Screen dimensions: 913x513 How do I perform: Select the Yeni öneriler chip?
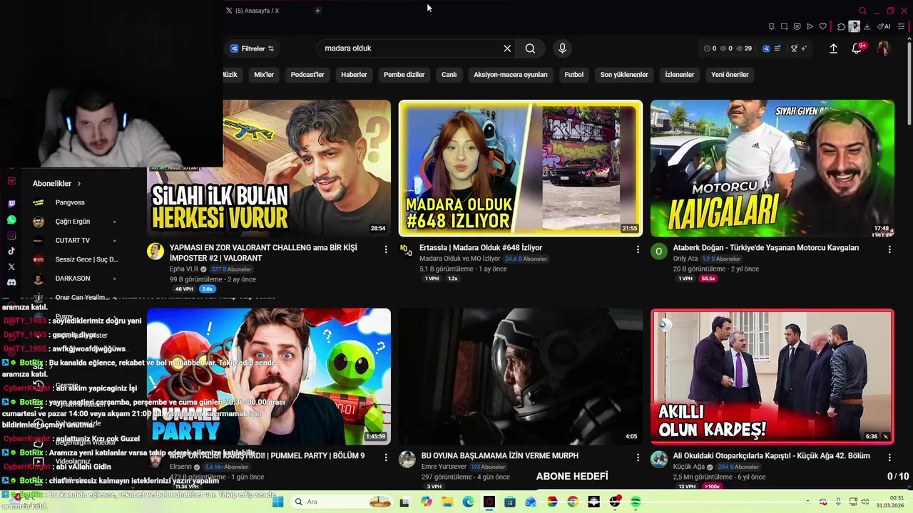730,75
